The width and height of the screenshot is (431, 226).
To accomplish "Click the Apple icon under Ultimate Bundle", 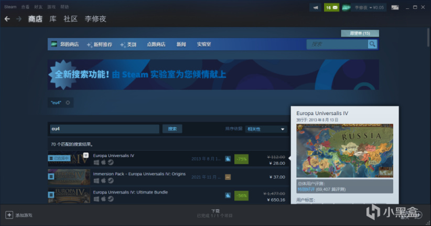I will (x=103, y=199).
